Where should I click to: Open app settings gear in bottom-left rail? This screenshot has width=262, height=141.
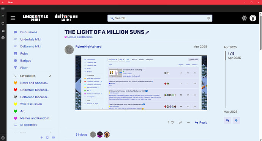pos(3,138)
